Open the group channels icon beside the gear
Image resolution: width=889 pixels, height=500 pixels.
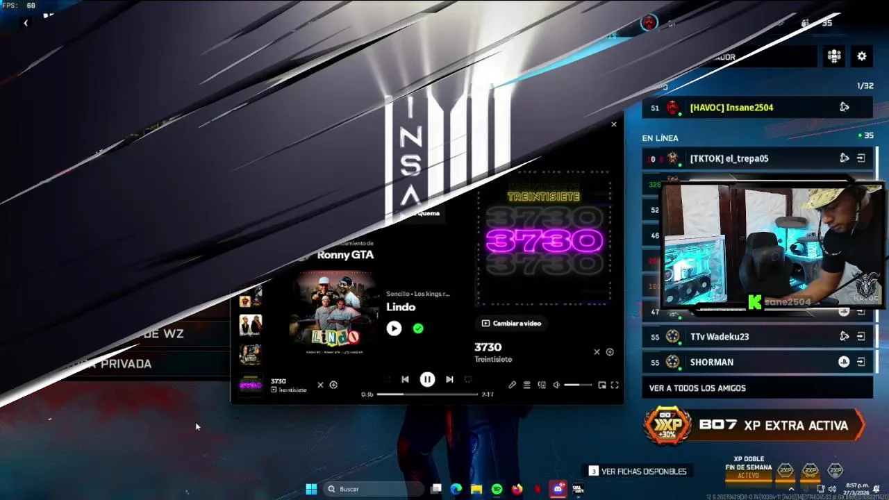pyautogui.click(x=834, y=56)
